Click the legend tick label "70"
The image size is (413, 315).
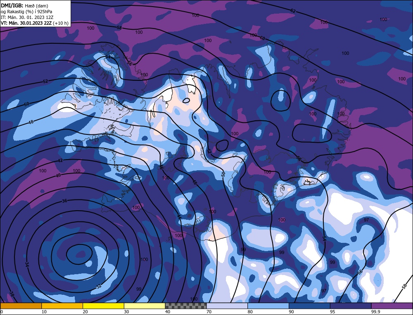209,312
